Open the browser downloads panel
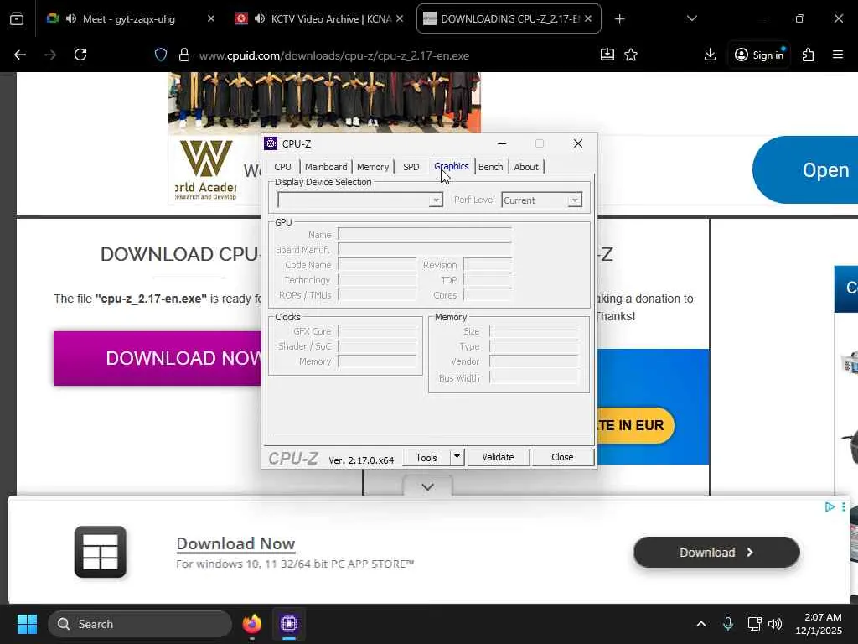 click(x=710, y=55)
